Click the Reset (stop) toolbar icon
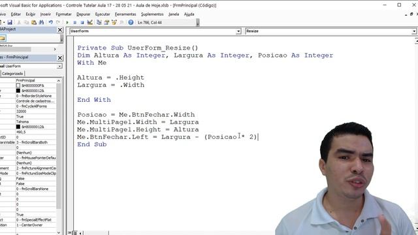418x235 pixels. point(82,22)
